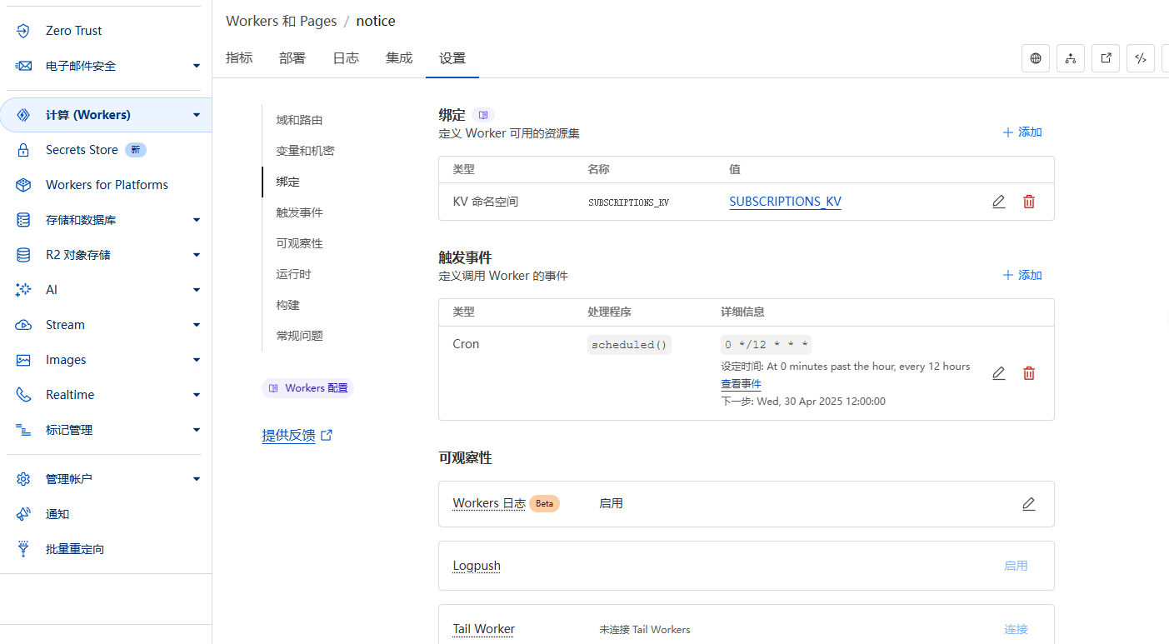Screen dimensions: 1169x644
Task: Switch to the 日志 tab
Action: click(346, 58)
